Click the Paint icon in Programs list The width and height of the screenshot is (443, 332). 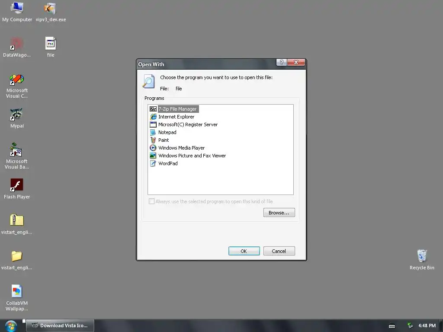153,140
